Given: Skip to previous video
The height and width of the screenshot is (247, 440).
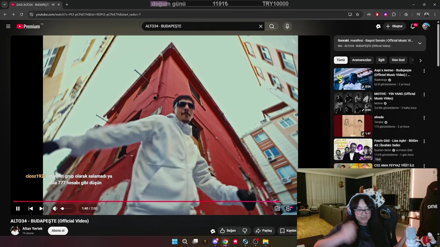Looking at the screenshot, I should click(x=31, y=208).
